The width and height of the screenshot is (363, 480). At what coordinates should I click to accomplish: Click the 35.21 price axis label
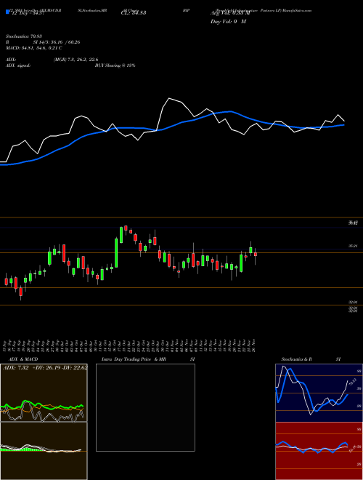tap(353, 246)
